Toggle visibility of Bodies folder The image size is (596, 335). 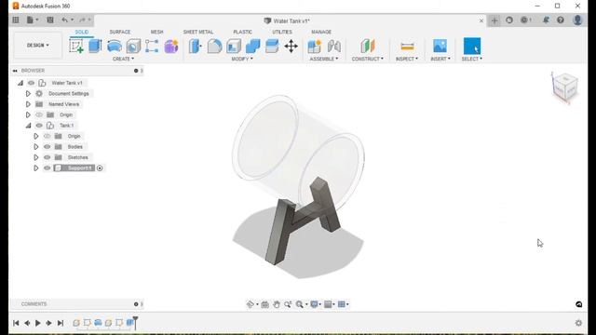coord(47,147)
